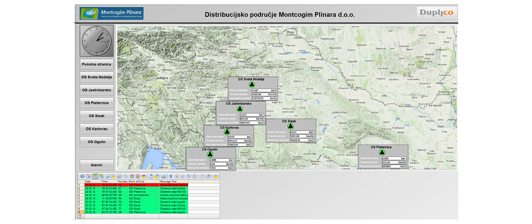
Task: Click the green status triangle of OS Jastrebarsko
Action: tap(240, 109)
